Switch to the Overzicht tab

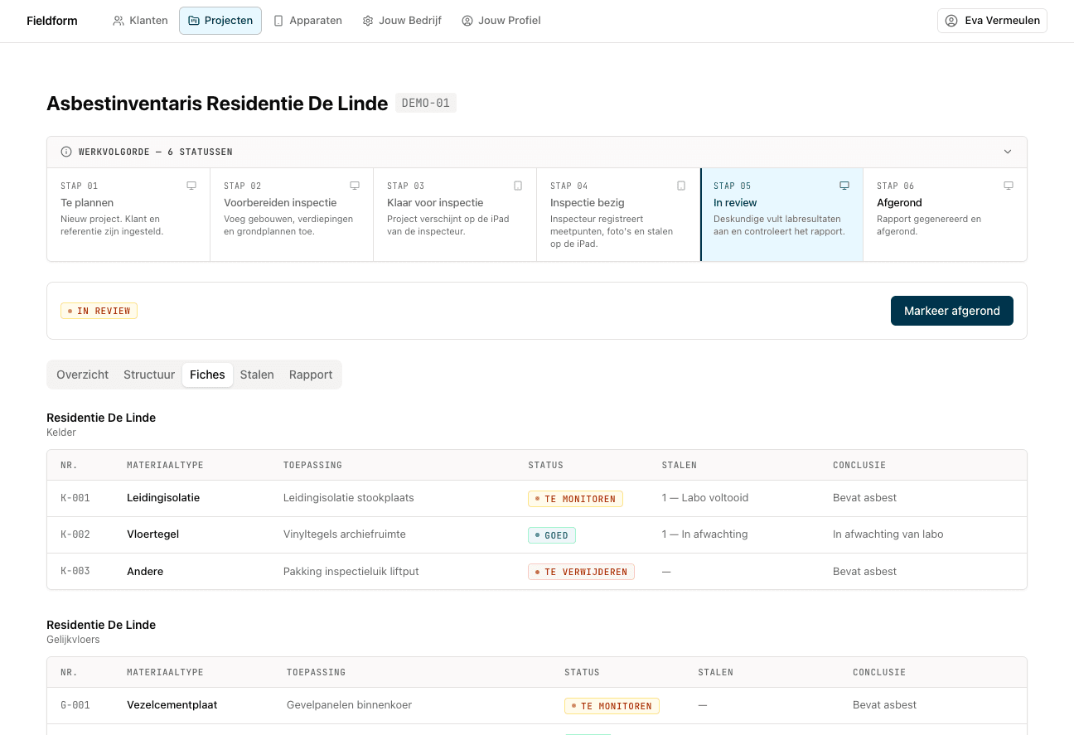(83, 375)
